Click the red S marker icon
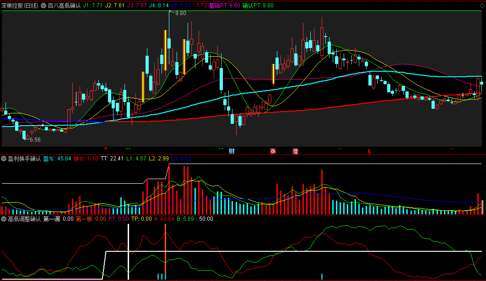Viewport: 486px width, 281px height. click(369, 152)
